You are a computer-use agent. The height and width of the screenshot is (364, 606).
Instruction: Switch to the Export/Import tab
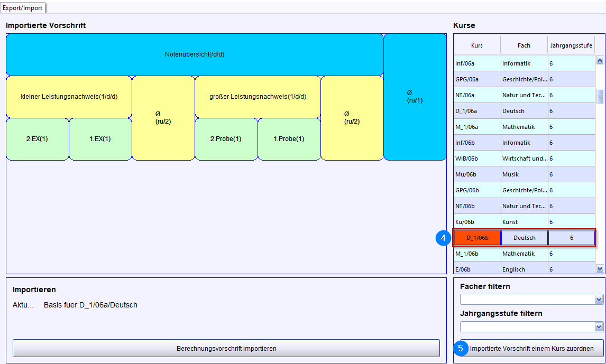pos(23,8)
